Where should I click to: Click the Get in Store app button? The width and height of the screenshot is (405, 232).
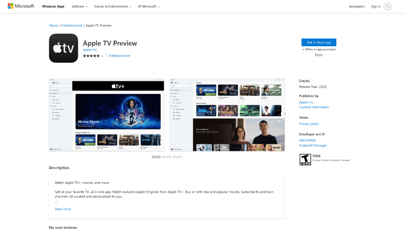pos(319,42)
